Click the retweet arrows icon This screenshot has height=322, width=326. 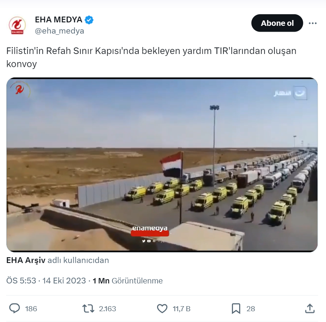pyautogui.click(x=88, y=309)
